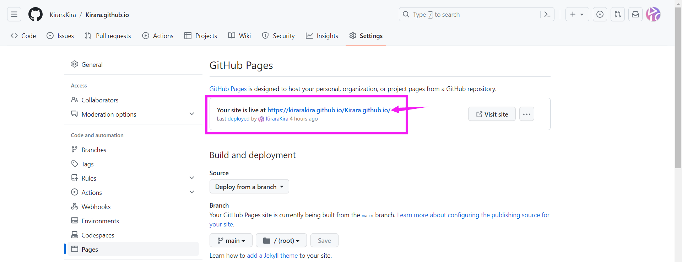Switch to the Pull requests tab

[x=108, y=36]
